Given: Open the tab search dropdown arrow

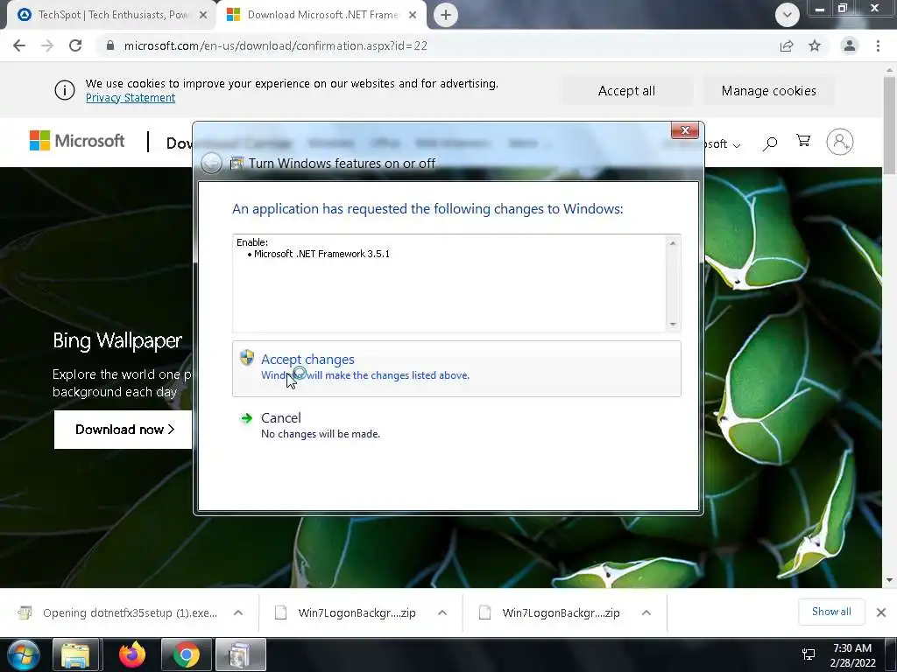Looking at the screenshot, I should click(x=788, y=15).
